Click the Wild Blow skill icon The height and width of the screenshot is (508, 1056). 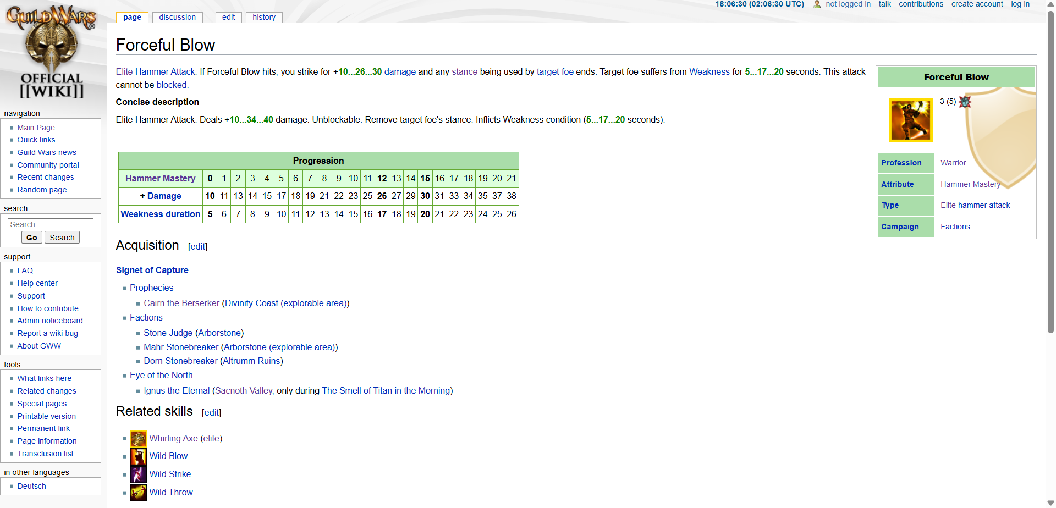pos(138,456)
